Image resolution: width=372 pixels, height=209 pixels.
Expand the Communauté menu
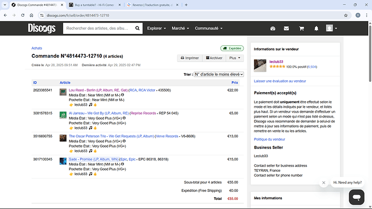click(209, 28)
